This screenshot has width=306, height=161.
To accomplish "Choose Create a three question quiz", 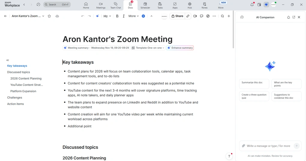I will [254, 96].
